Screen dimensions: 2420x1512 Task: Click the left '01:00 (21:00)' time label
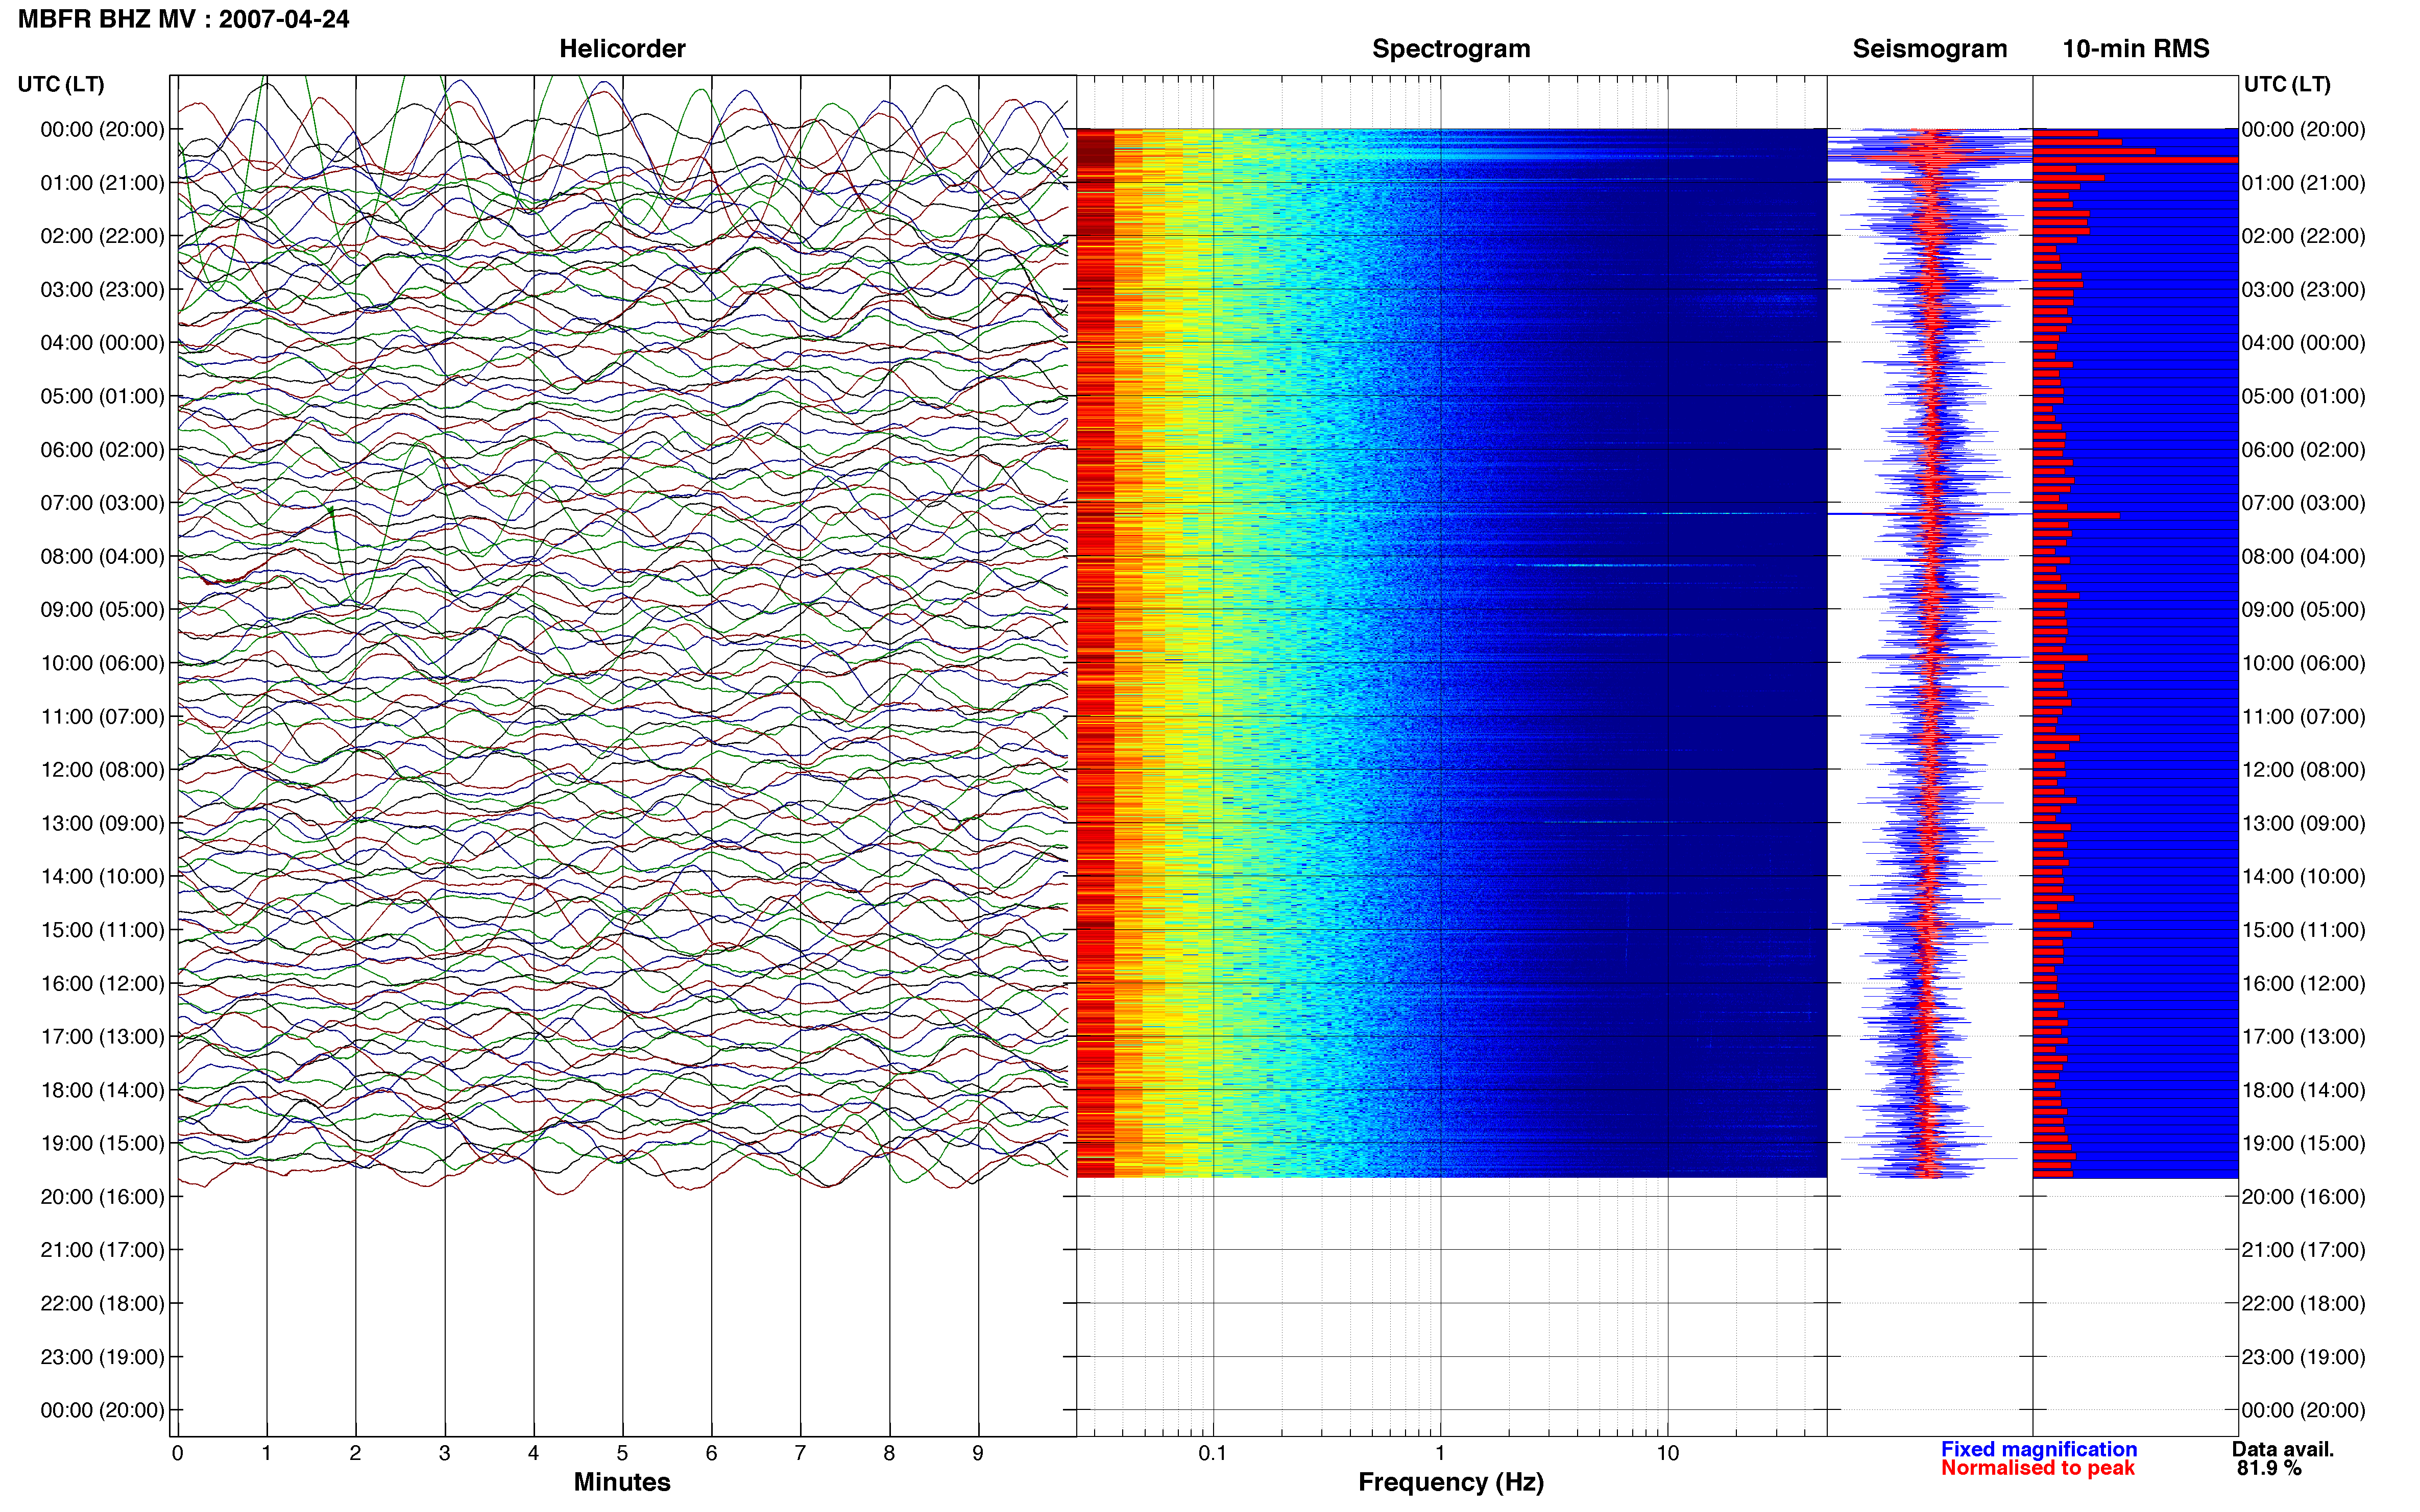coord(102,183)
